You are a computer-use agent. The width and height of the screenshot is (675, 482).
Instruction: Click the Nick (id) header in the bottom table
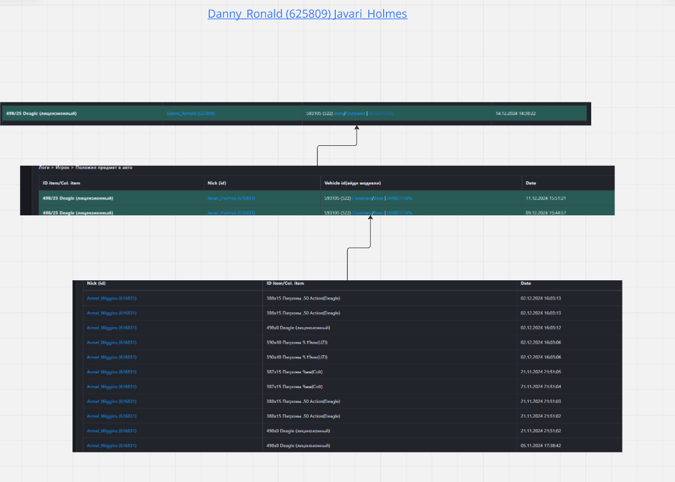pos(96,283)
